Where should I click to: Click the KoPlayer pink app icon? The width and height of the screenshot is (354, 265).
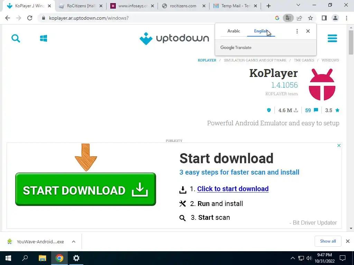pyautogui.click(x=322, y=85)
